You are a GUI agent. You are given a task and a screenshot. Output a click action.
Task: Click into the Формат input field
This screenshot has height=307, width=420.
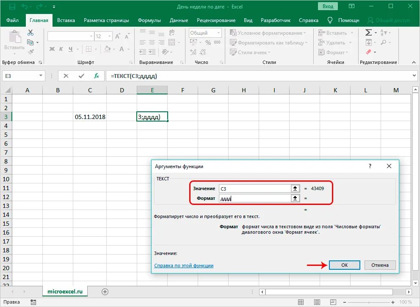point(255,198)
